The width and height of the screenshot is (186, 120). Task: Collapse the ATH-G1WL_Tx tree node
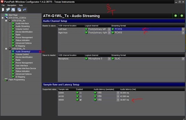(x=6, y=49)
